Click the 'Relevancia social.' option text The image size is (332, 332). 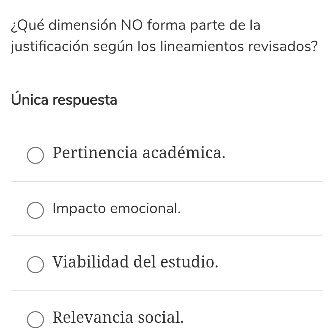tap(118, 318)
